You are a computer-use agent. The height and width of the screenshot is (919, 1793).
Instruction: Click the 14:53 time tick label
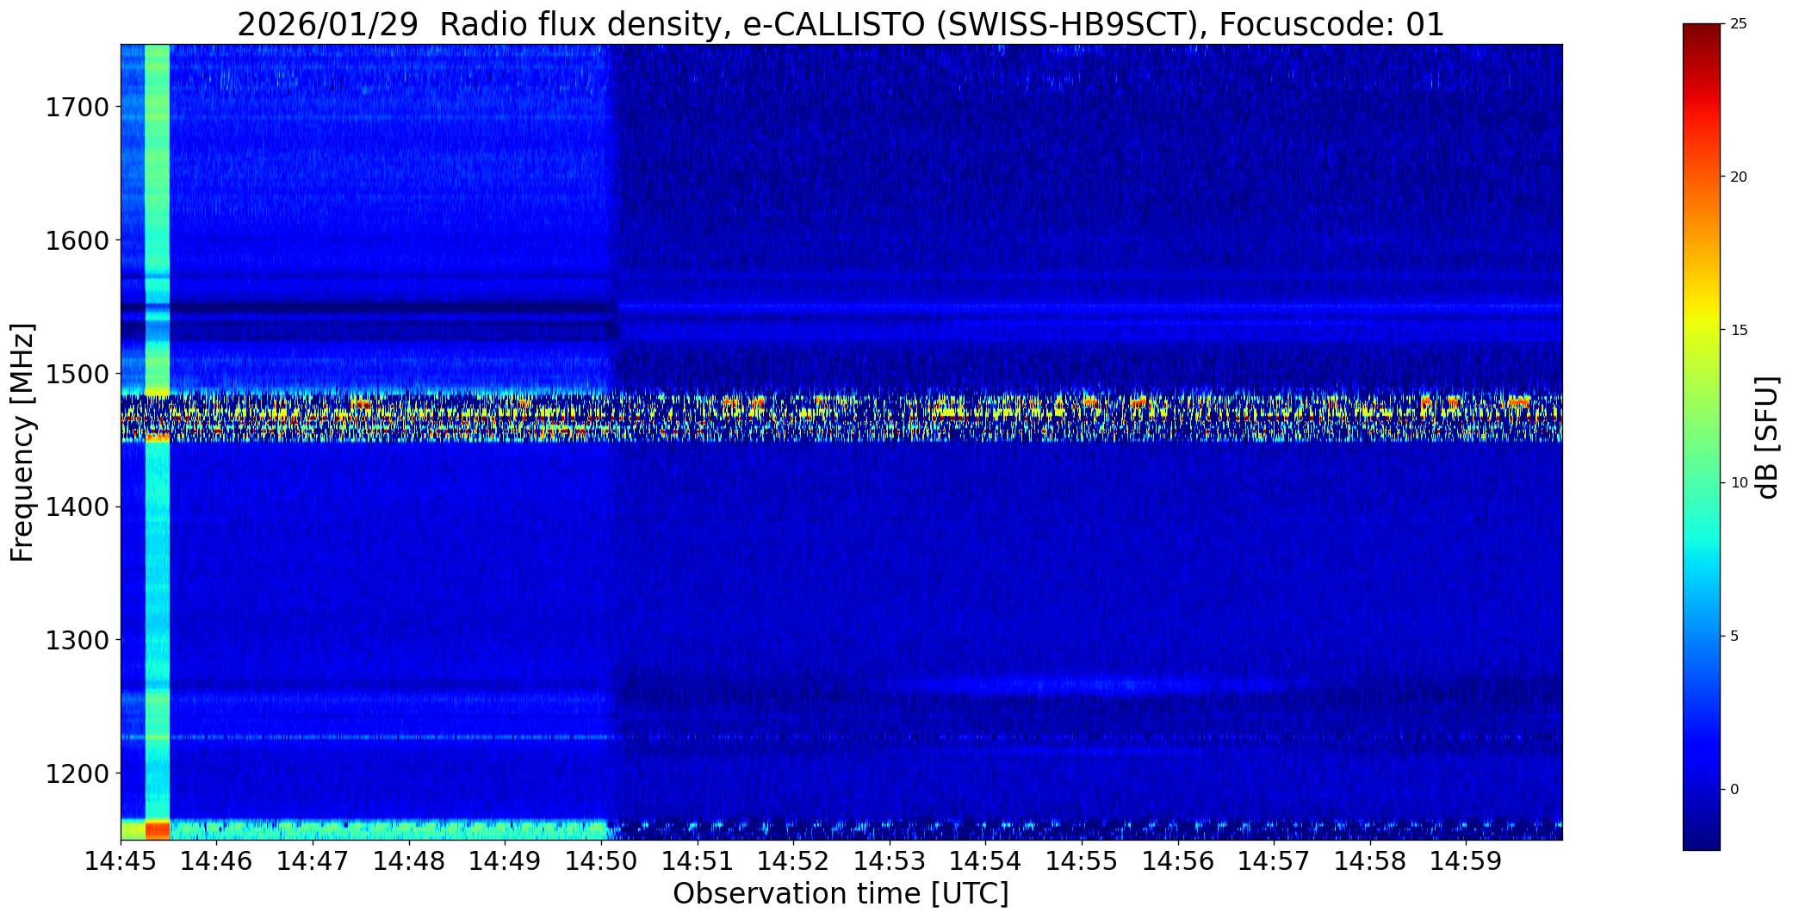890,860
